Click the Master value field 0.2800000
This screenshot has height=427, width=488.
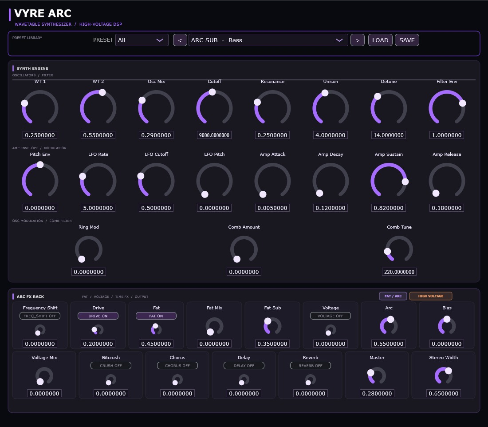tap(377, 394)
